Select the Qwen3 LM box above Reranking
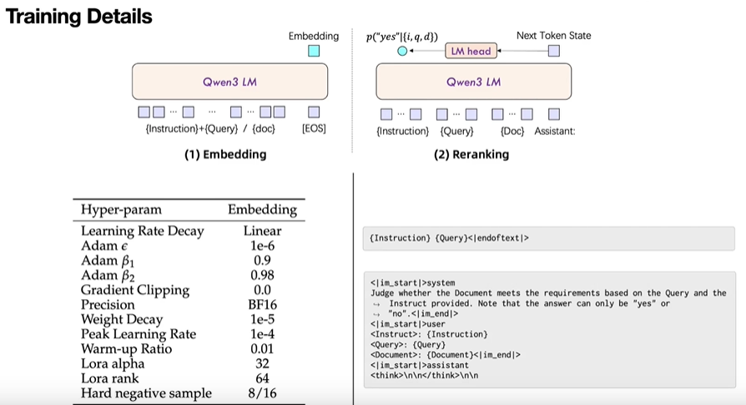 (x=473, y=82)
